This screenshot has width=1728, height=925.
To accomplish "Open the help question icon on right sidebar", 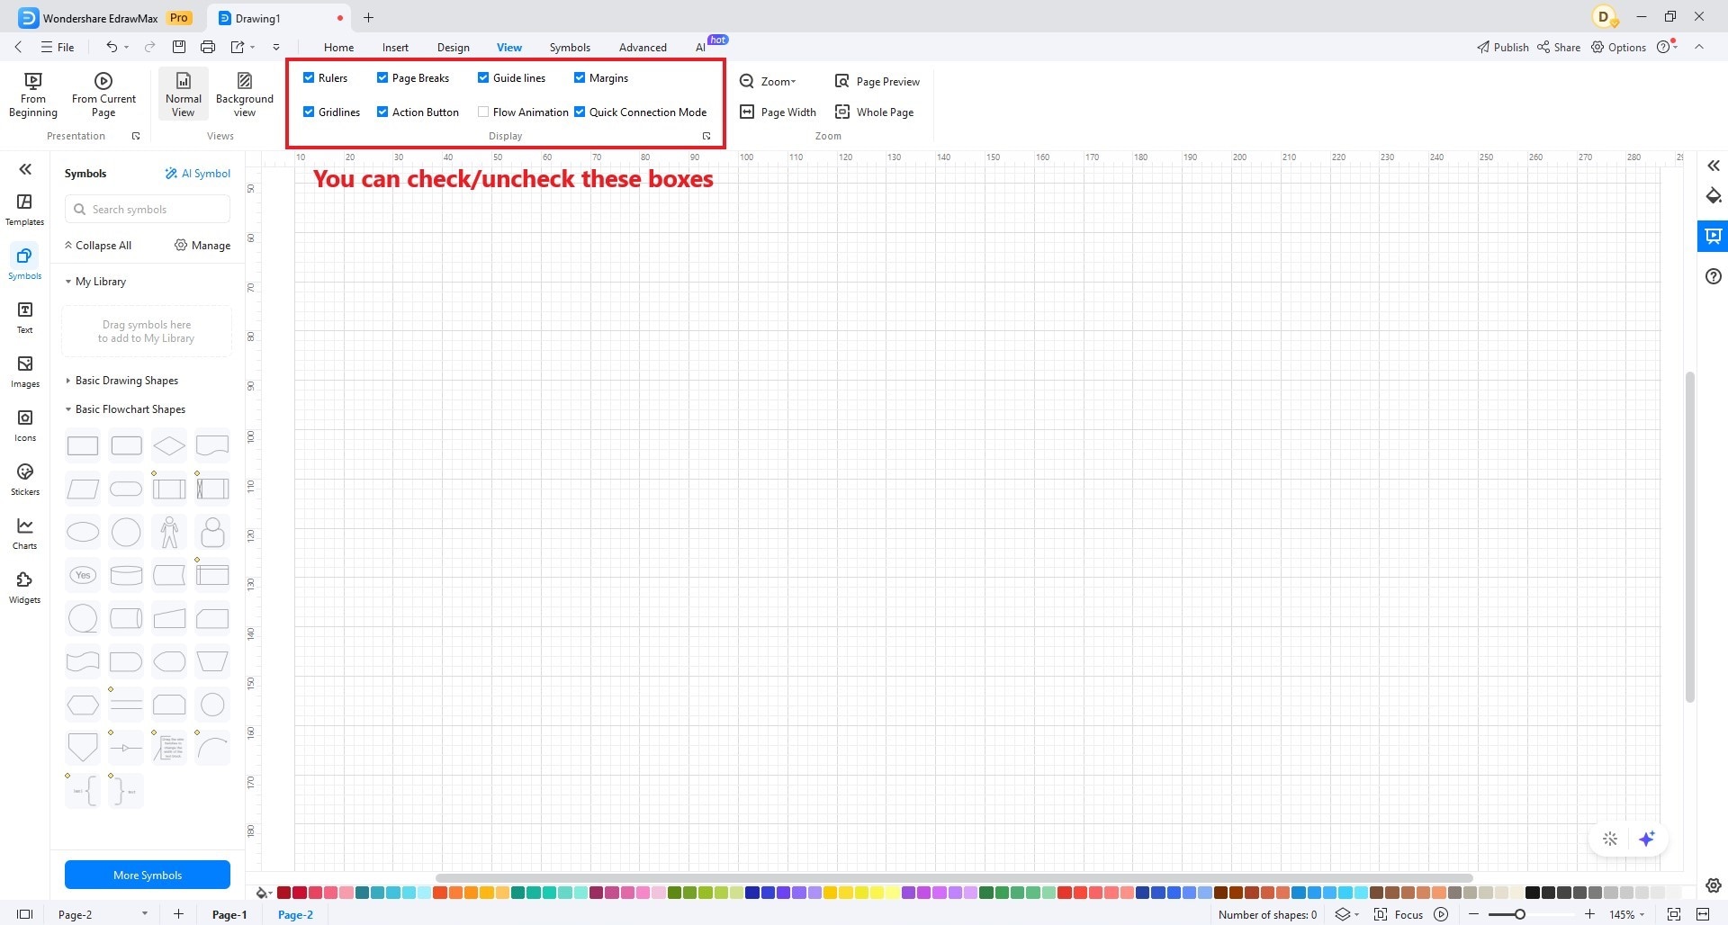I will [x=1714, y=276].
